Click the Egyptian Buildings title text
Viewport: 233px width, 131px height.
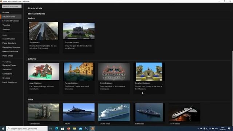click(142, 83)
